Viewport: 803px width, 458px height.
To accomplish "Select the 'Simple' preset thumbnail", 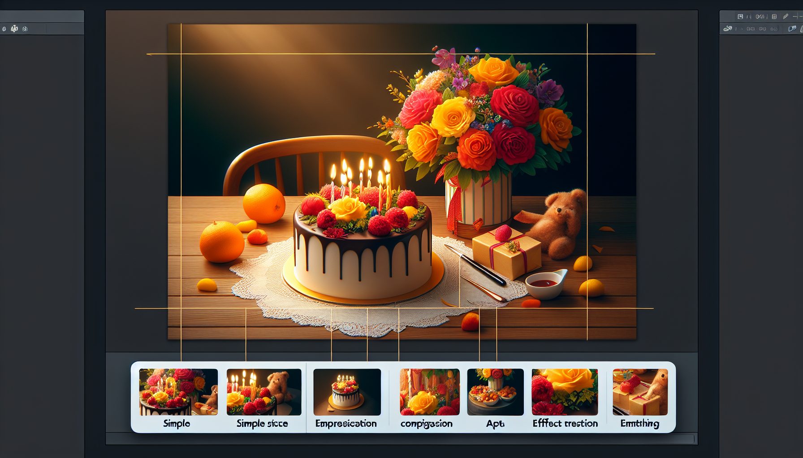I will pos(178,392).
